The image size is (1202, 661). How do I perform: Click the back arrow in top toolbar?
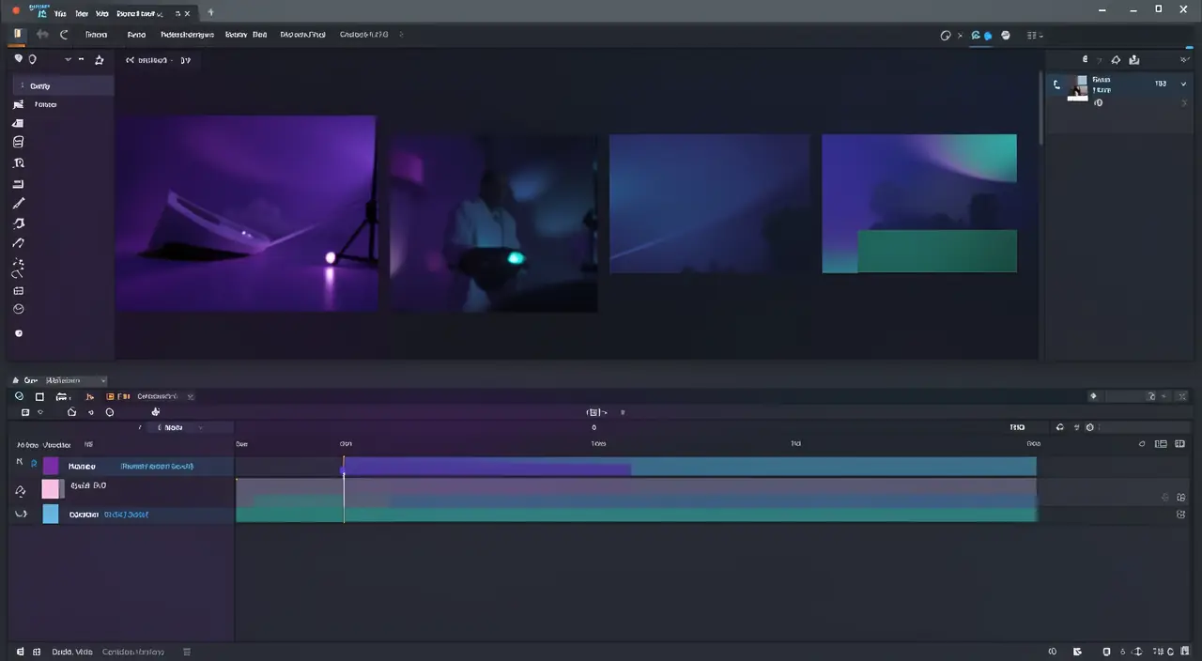(x=42, y=34)
